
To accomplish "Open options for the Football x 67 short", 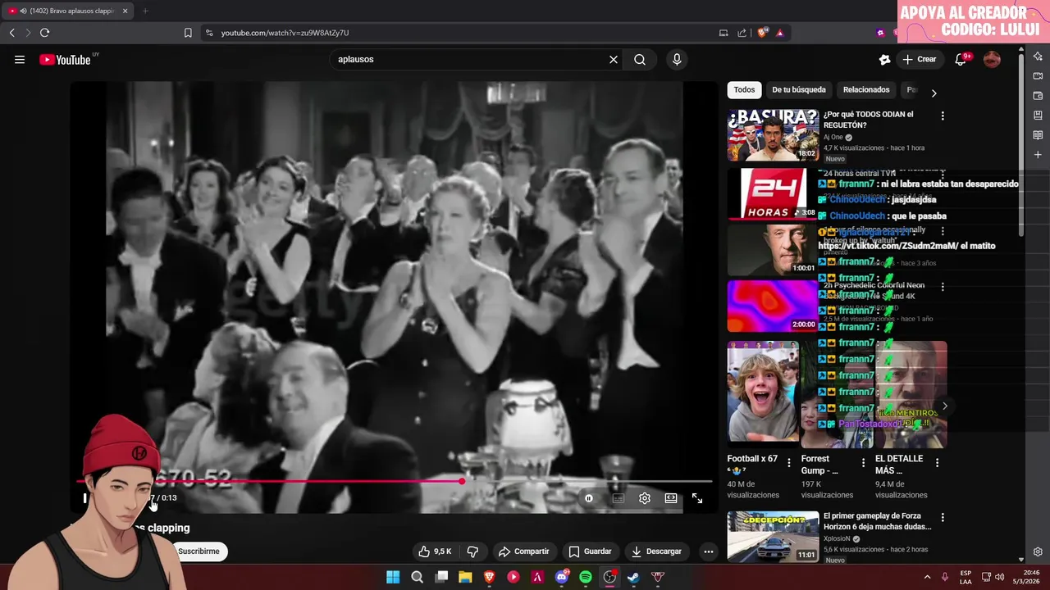I will pyautogui.click(x=789, y=463).
